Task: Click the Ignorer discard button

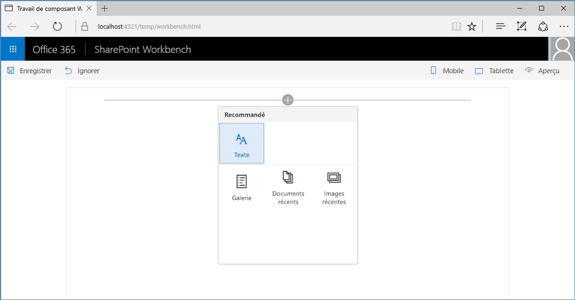Action: tap(82, 71)
